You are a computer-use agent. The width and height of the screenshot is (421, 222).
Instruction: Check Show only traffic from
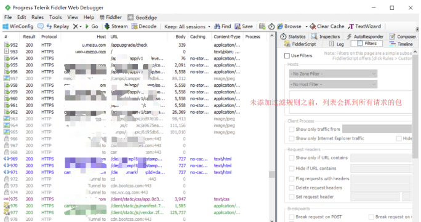(x=292, y=130)
